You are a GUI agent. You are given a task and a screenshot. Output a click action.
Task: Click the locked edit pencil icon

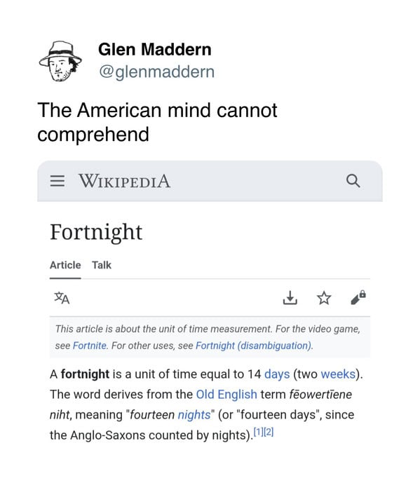[x=358, y=297]
